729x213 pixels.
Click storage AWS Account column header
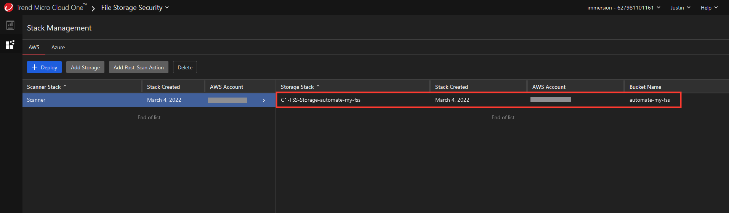[x=549, y=87]
